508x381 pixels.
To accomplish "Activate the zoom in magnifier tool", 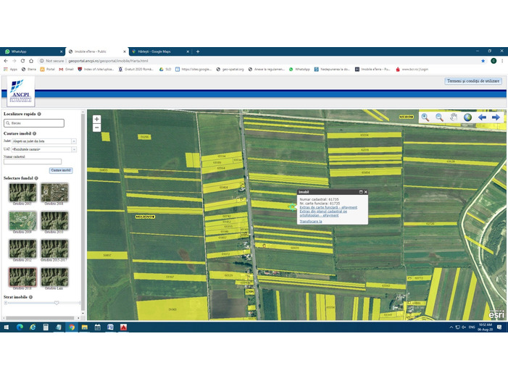I will pos(425,117).
